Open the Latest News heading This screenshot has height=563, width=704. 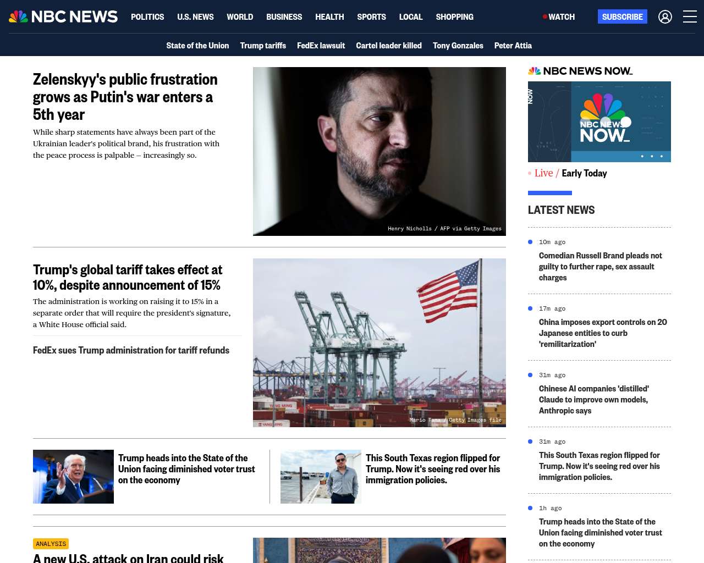(561, 210)
